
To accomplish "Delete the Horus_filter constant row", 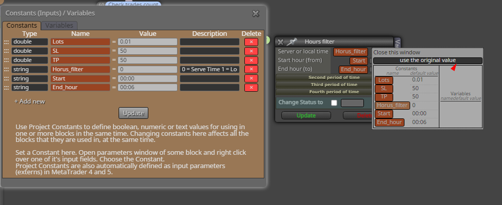I will click(x=251, y=69).
